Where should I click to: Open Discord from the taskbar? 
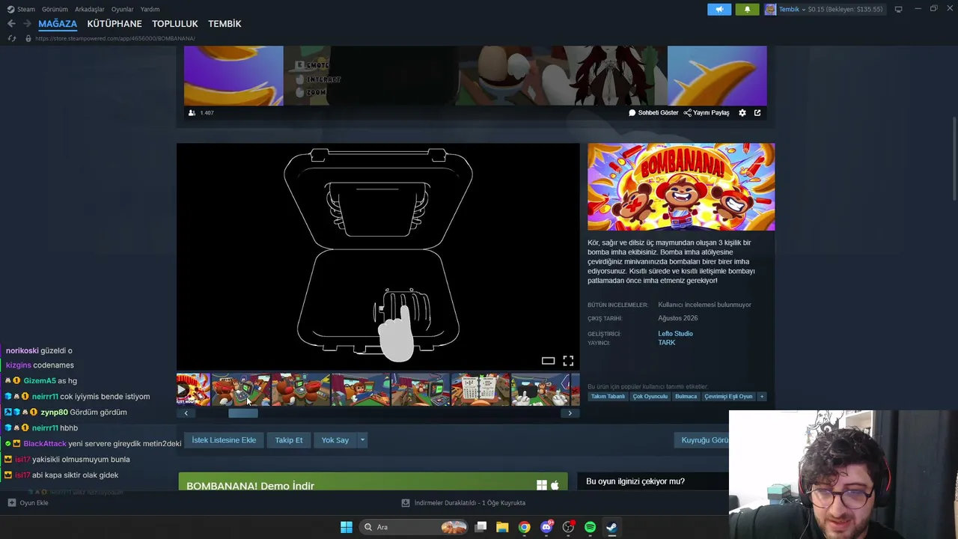(546, 527)
